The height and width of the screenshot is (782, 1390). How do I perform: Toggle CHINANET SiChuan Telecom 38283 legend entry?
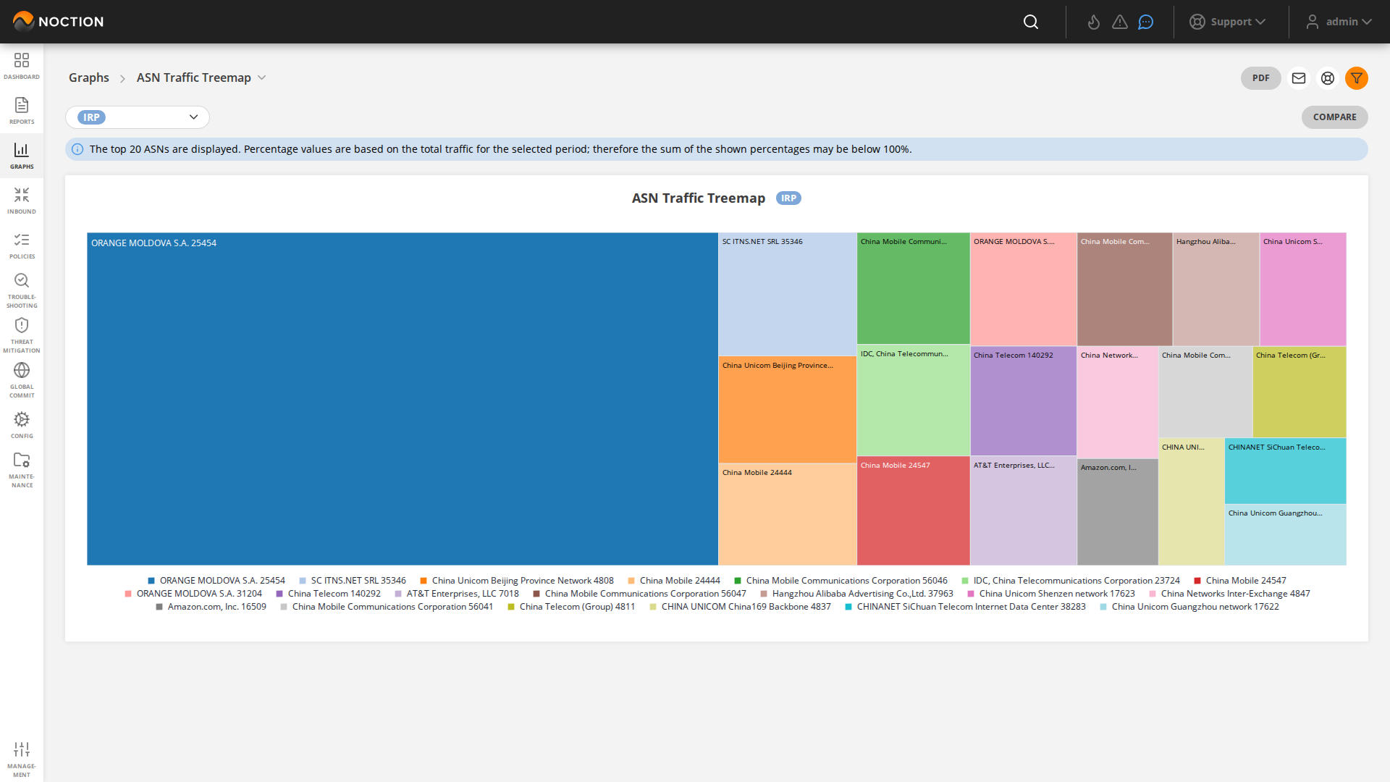965,607
